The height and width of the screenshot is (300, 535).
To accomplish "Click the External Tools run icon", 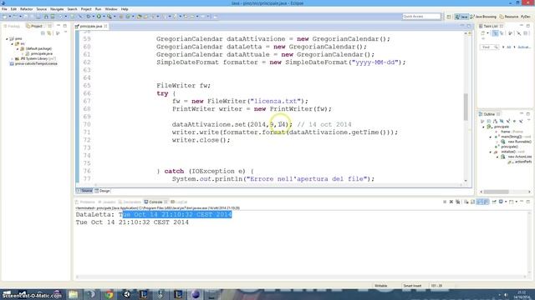I will click(110, 17).
